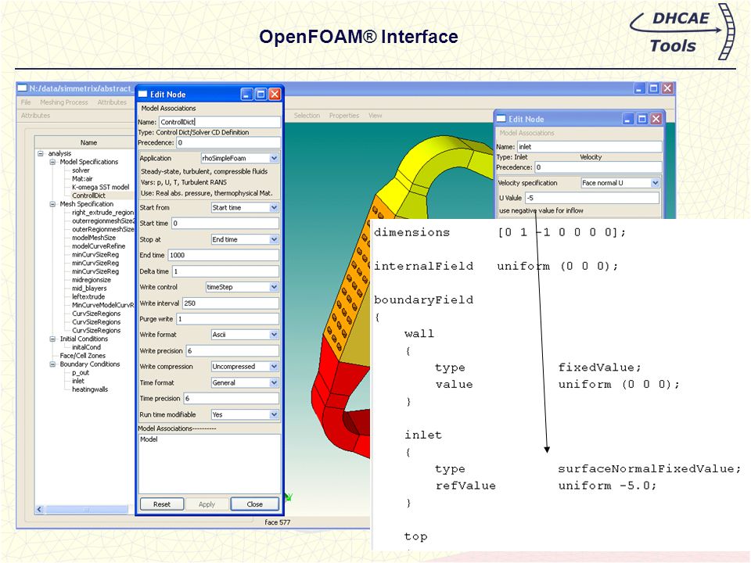This screenshot has width=751, height=563.
Task: Close the inlet Edit Node dialog
Action: coord(656,119)
